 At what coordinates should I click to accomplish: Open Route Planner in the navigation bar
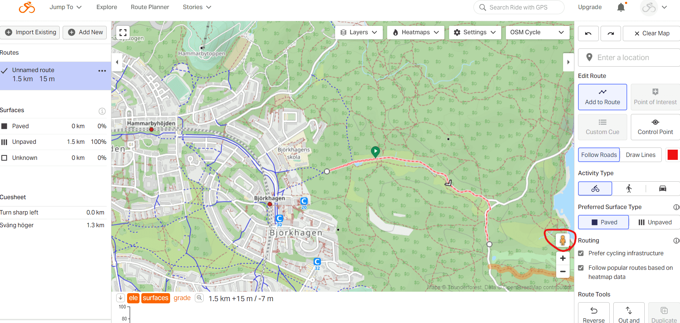coord(150,7)
